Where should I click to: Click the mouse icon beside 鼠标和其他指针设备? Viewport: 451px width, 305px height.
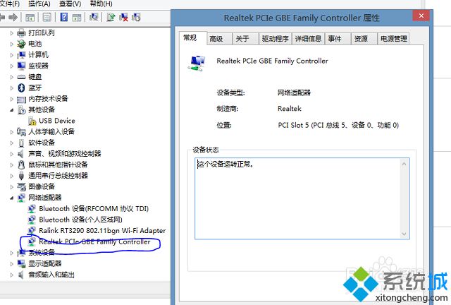pyautogui.click(x=21, y=165)
